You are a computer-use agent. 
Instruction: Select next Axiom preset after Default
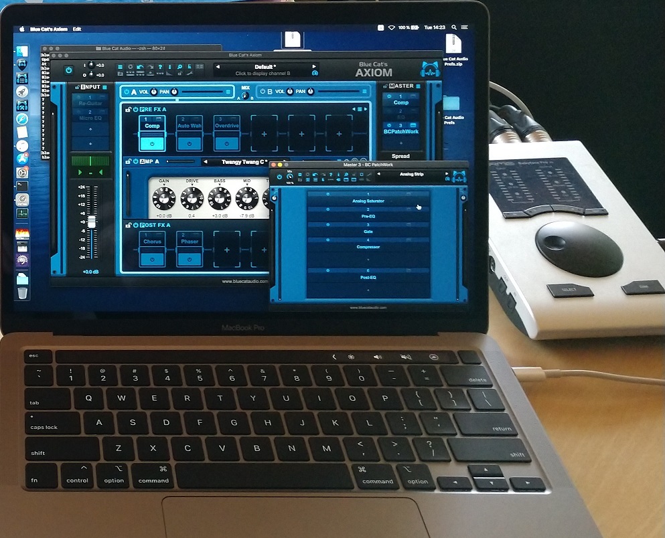coord(314,66)
